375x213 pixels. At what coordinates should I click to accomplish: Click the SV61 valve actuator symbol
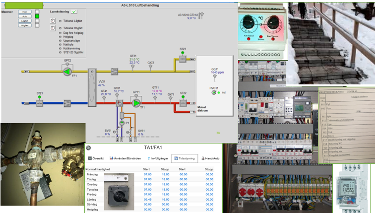pos(128,132)
